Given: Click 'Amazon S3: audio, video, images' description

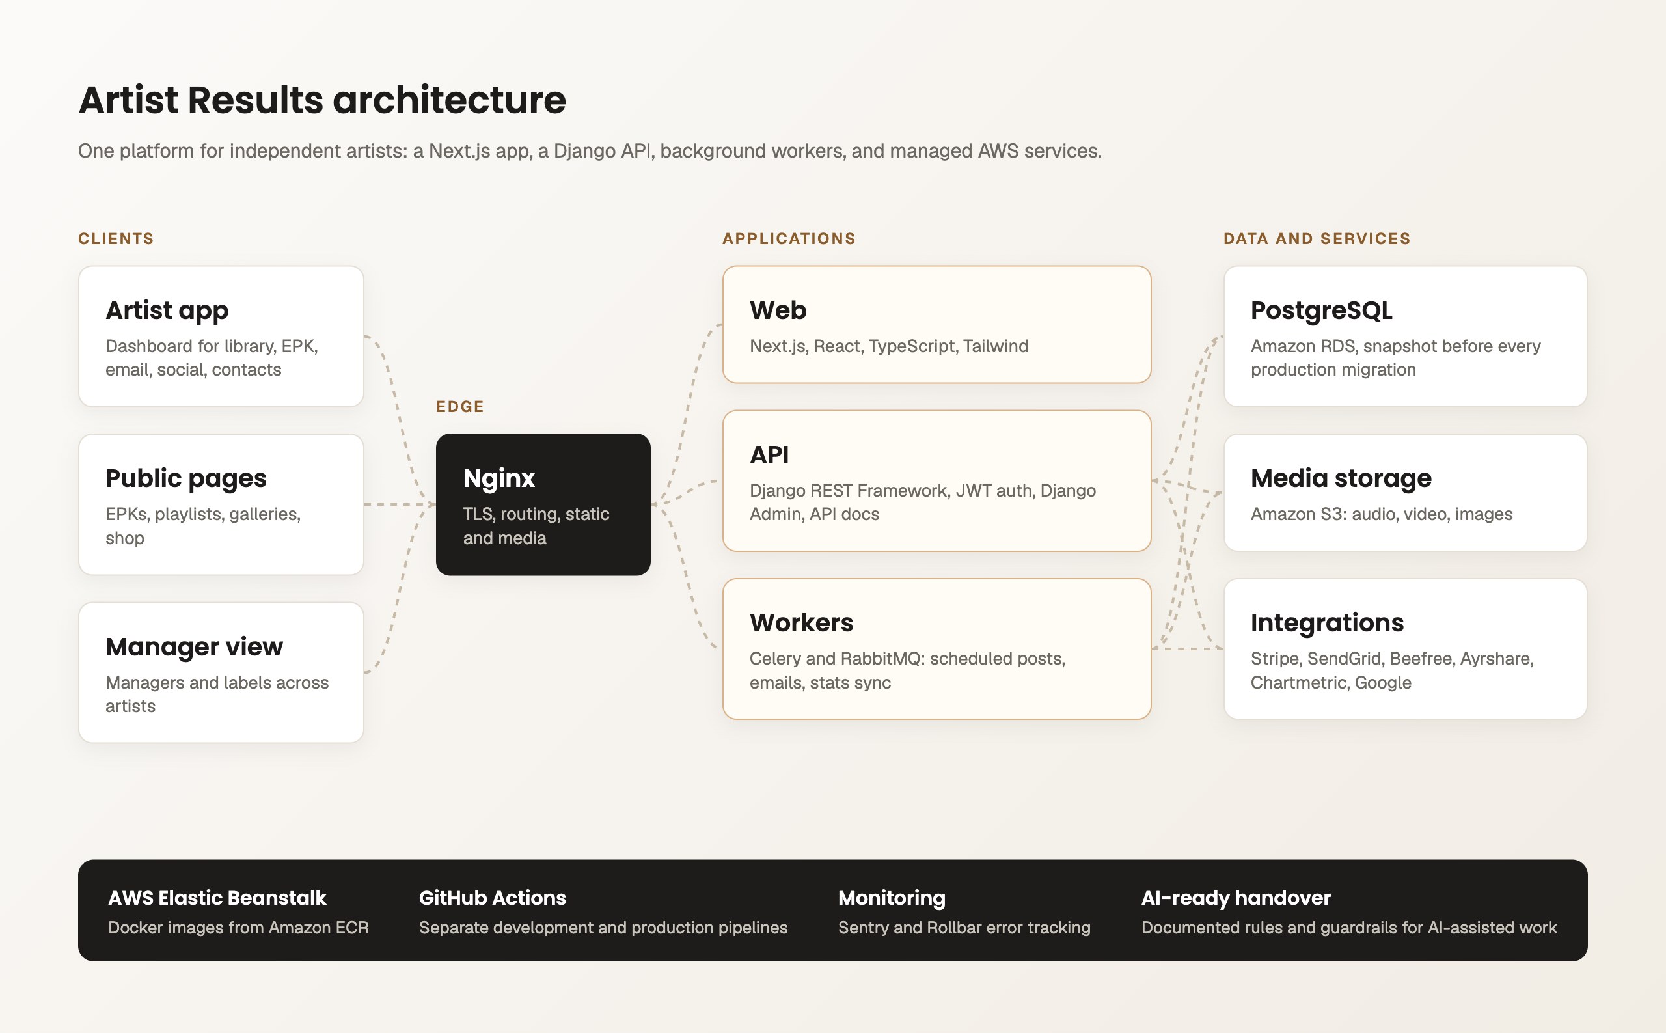Looking at the screenshot, I should pos(1381,514).
